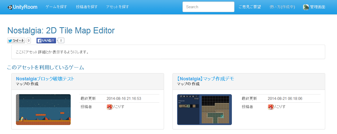
Task: Click the map editor demo thumbnail
Action: 204,110
